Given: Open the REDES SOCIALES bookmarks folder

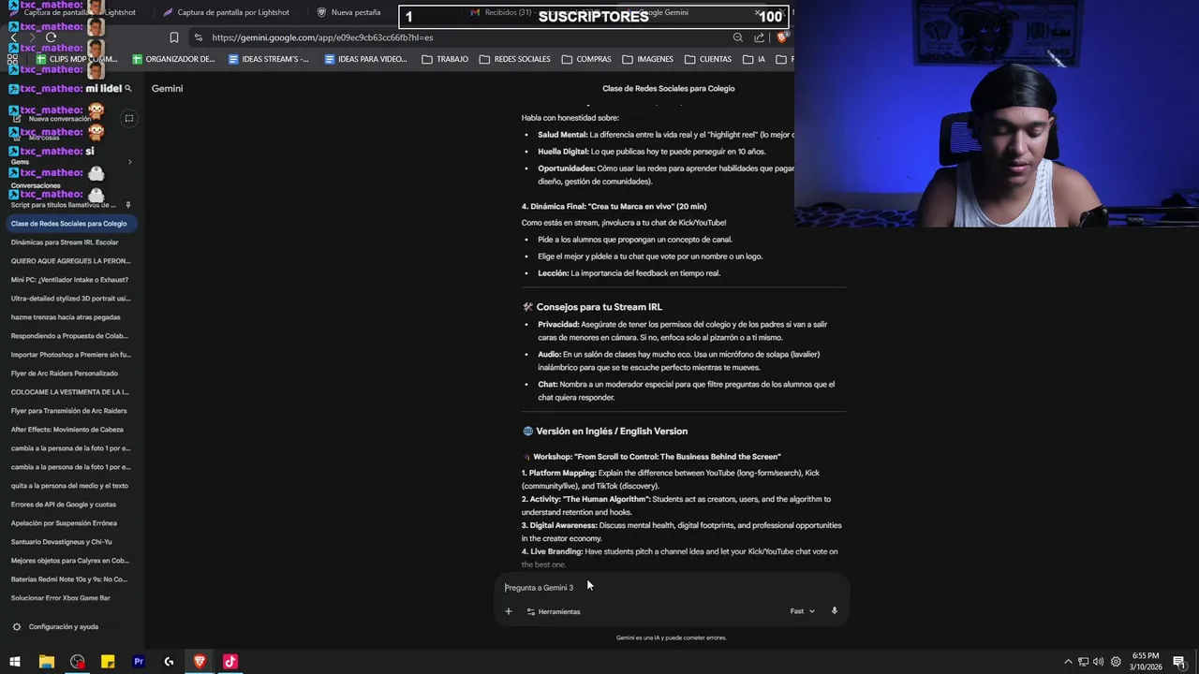Looking at the screenshot, I should (515, 59).
